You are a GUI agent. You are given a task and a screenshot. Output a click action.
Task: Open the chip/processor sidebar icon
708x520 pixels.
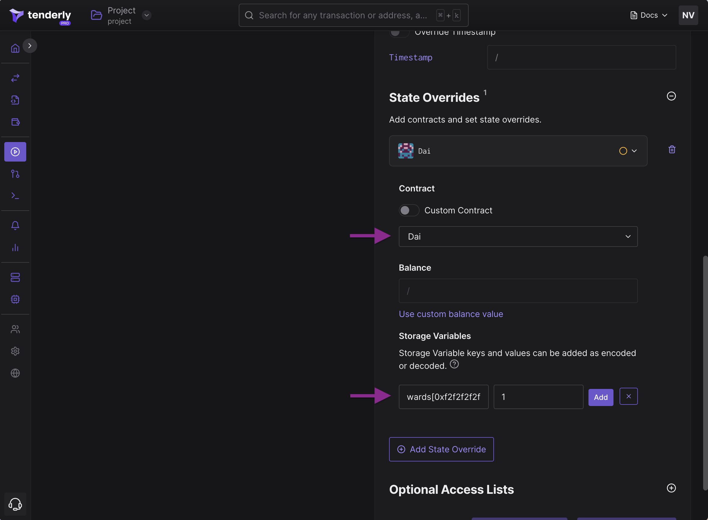click(15, 299)
